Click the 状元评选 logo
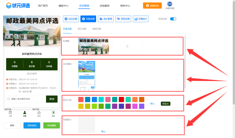 click(x=18, y=6)
